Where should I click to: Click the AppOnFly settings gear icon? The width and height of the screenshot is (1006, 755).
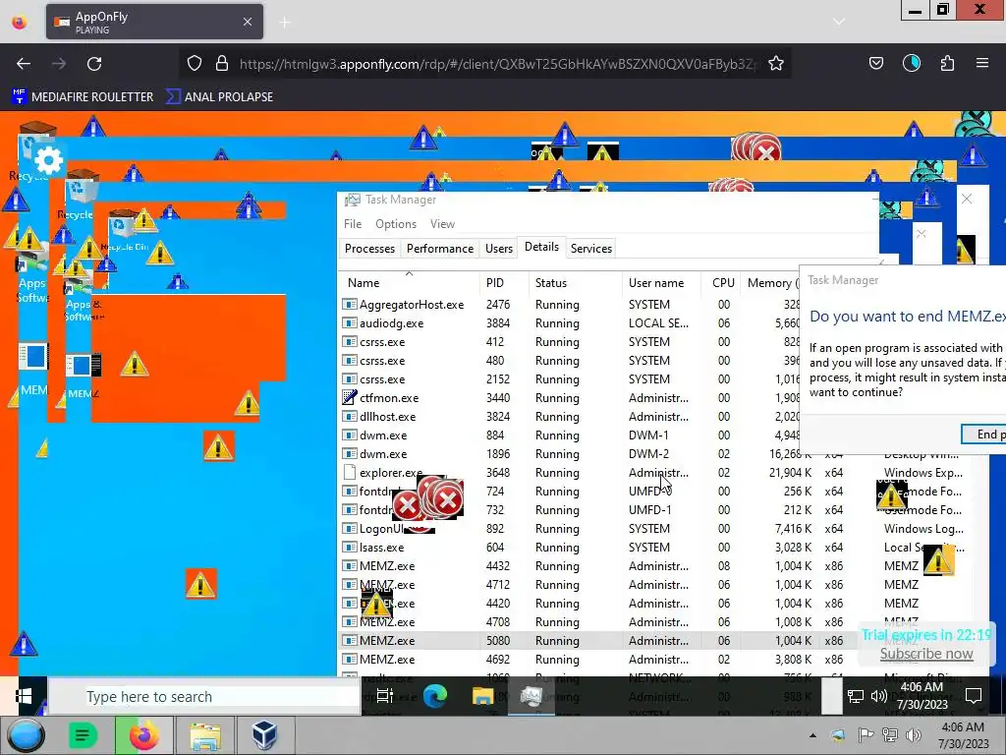49,160
